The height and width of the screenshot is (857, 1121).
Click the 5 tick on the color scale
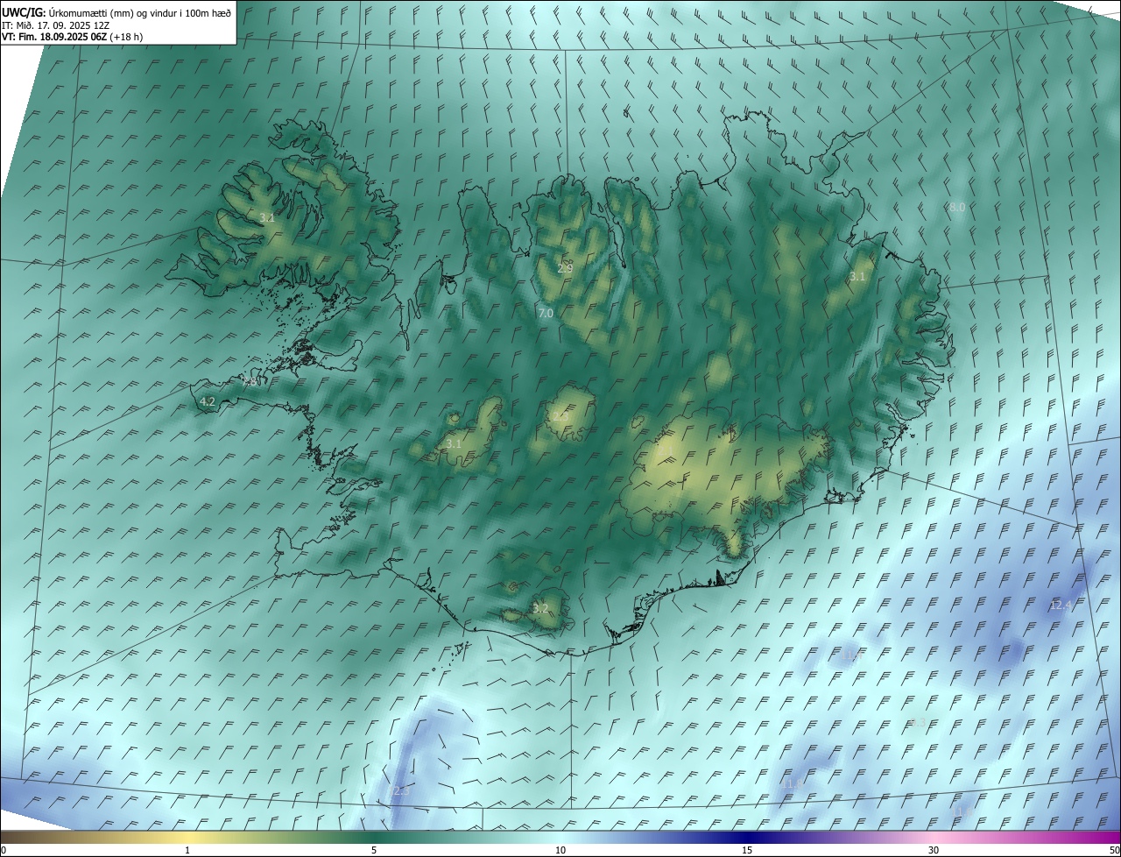point(374,850)
